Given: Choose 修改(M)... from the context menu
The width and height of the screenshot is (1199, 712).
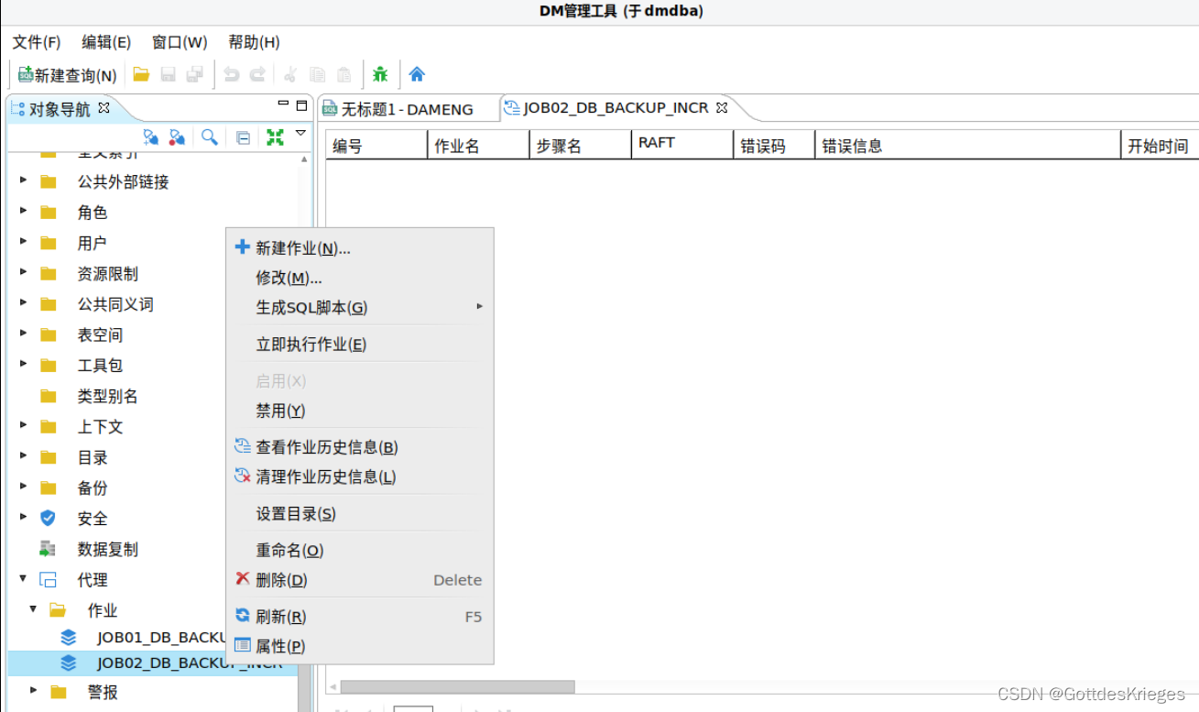Looking at the screenshot, I should pos(359,278).
